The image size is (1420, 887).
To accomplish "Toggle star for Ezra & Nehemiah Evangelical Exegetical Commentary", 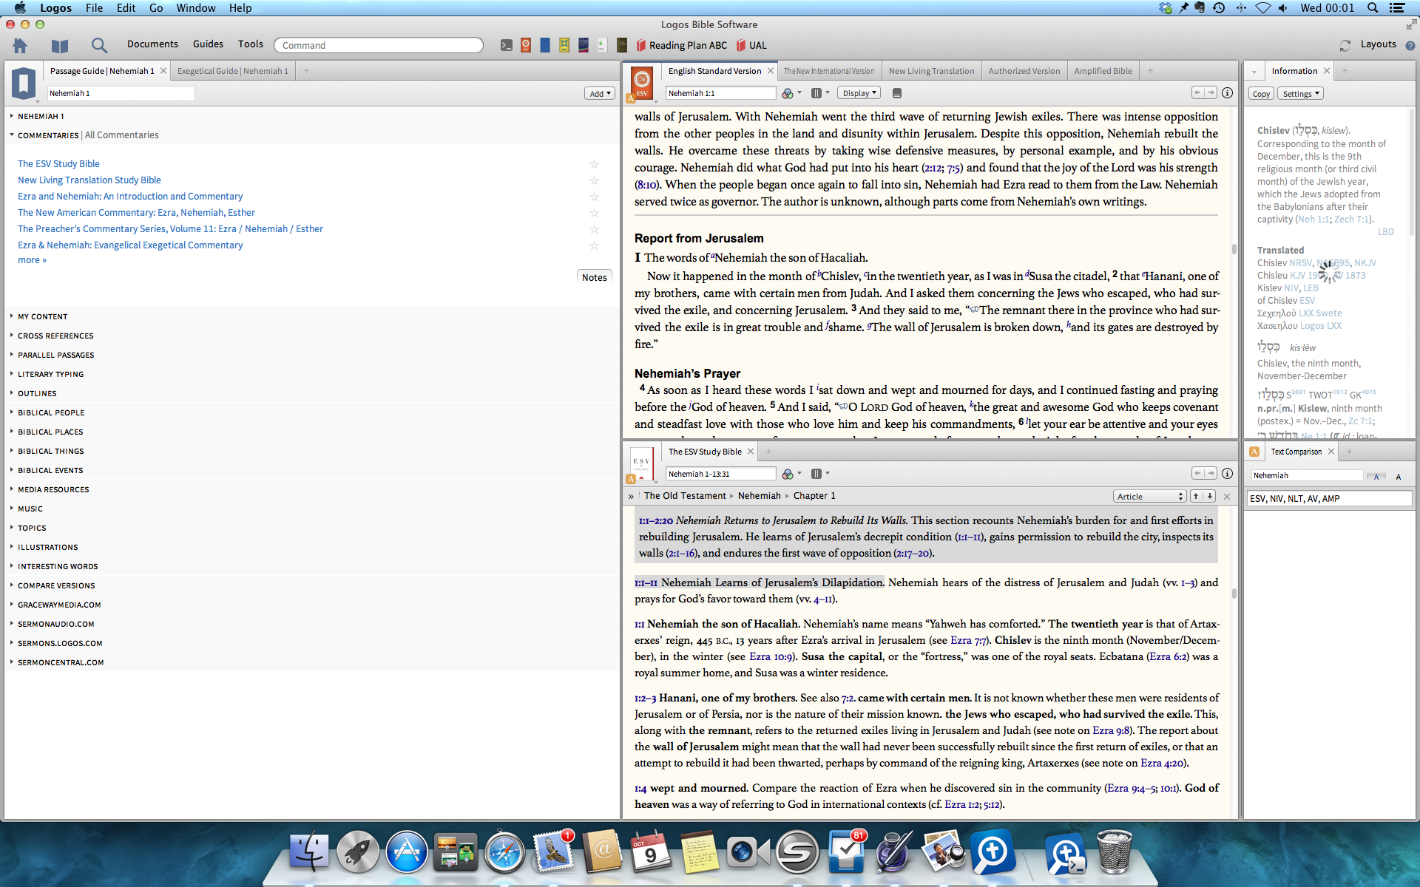I will click(x=594, y=245).
